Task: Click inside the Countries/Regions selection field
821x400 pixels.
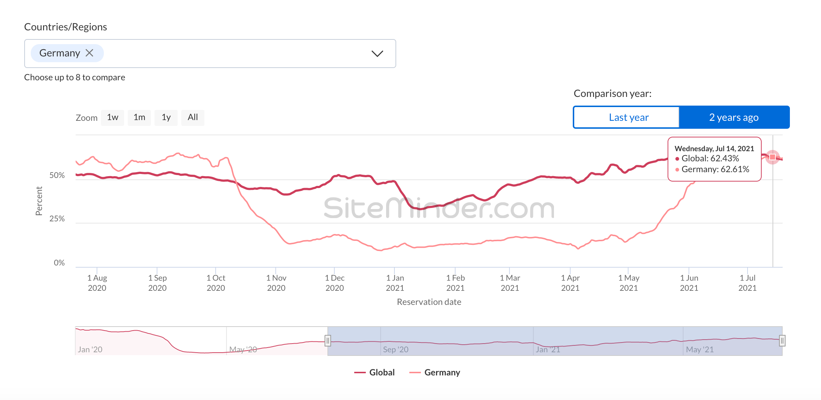Action: pos(210,54)
